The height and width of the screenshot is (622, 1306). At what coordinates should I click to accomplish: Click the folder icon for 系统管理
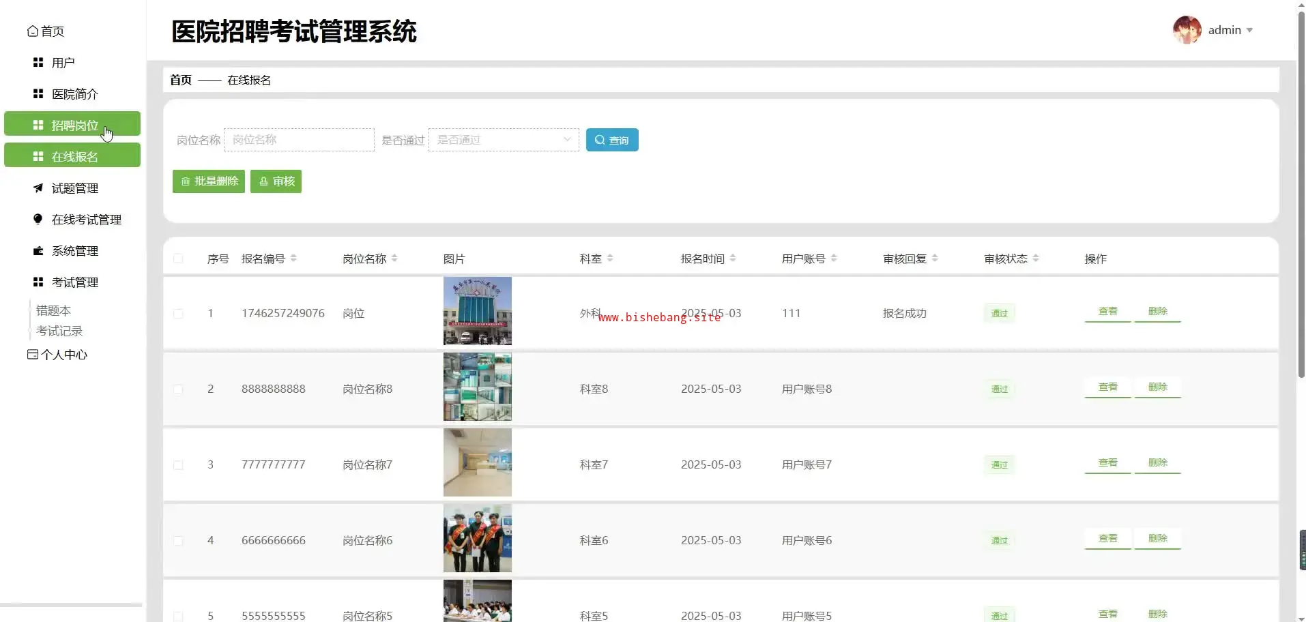(x=38, y=251)
